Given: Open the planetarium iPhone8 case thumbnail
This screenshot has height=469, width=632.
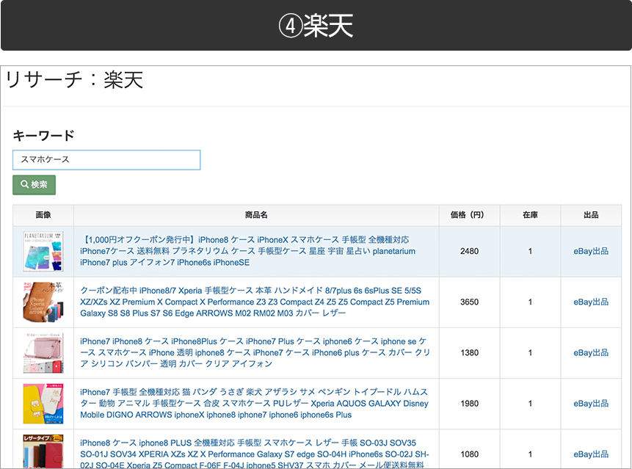Looking at the screenshot, I should tap(43, 251).
